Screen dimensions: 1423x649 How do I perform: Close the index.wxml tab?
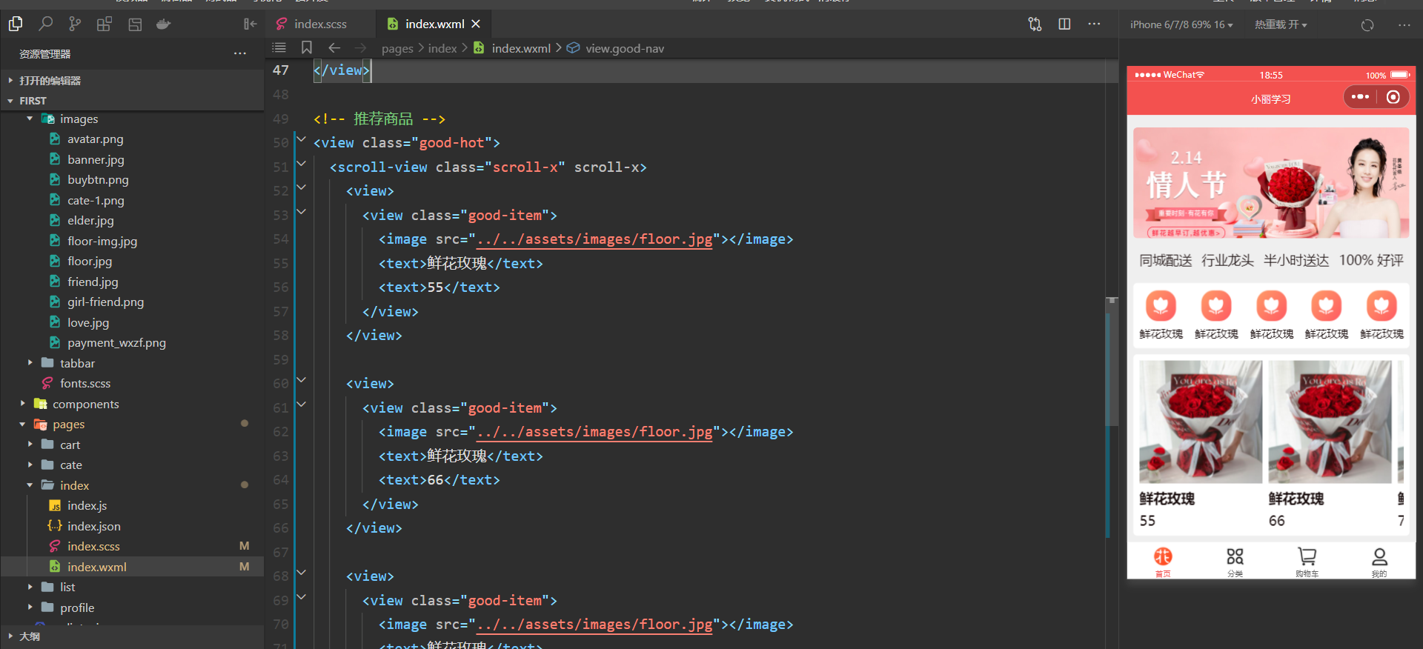coord(476,24)
